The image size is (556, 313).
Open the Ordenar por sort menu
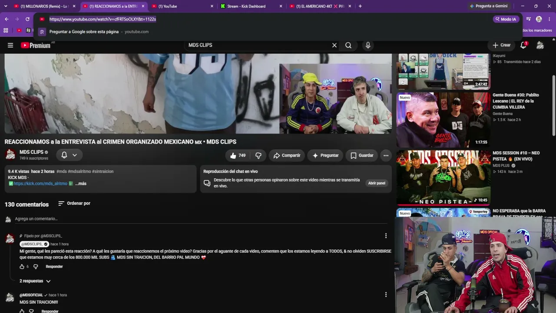(74, 203)
